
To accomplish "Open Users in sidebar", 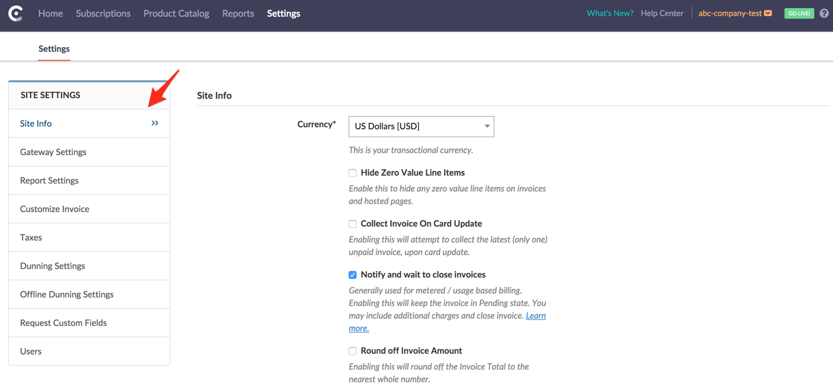I will pos(89,351).
